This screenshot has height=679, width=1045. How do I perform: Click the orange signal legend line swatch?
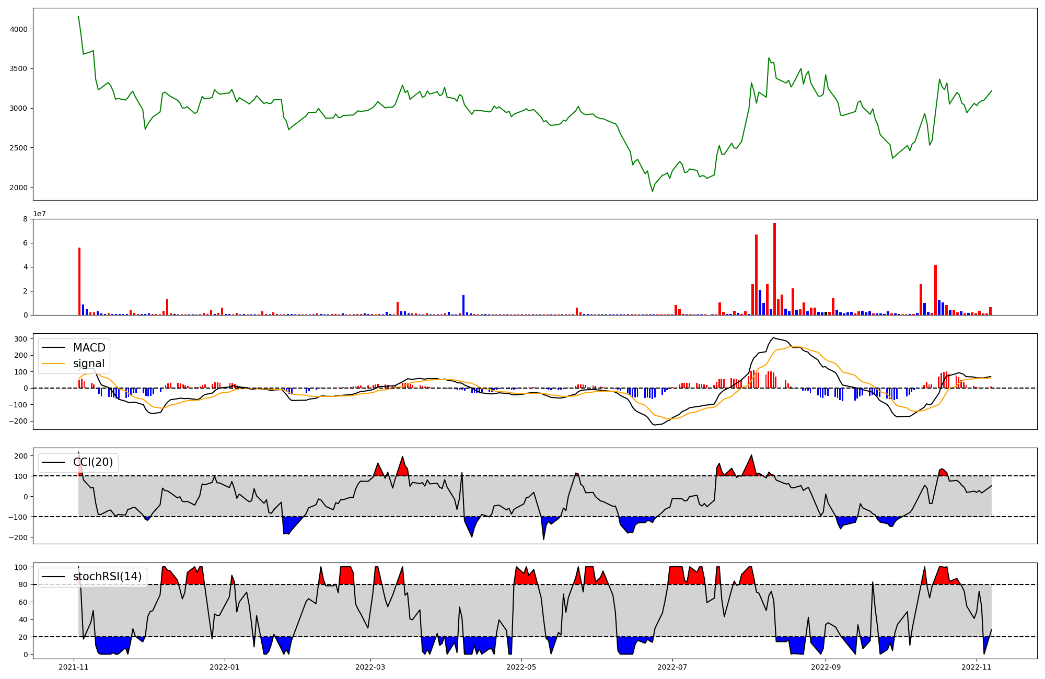pos(53,364)
